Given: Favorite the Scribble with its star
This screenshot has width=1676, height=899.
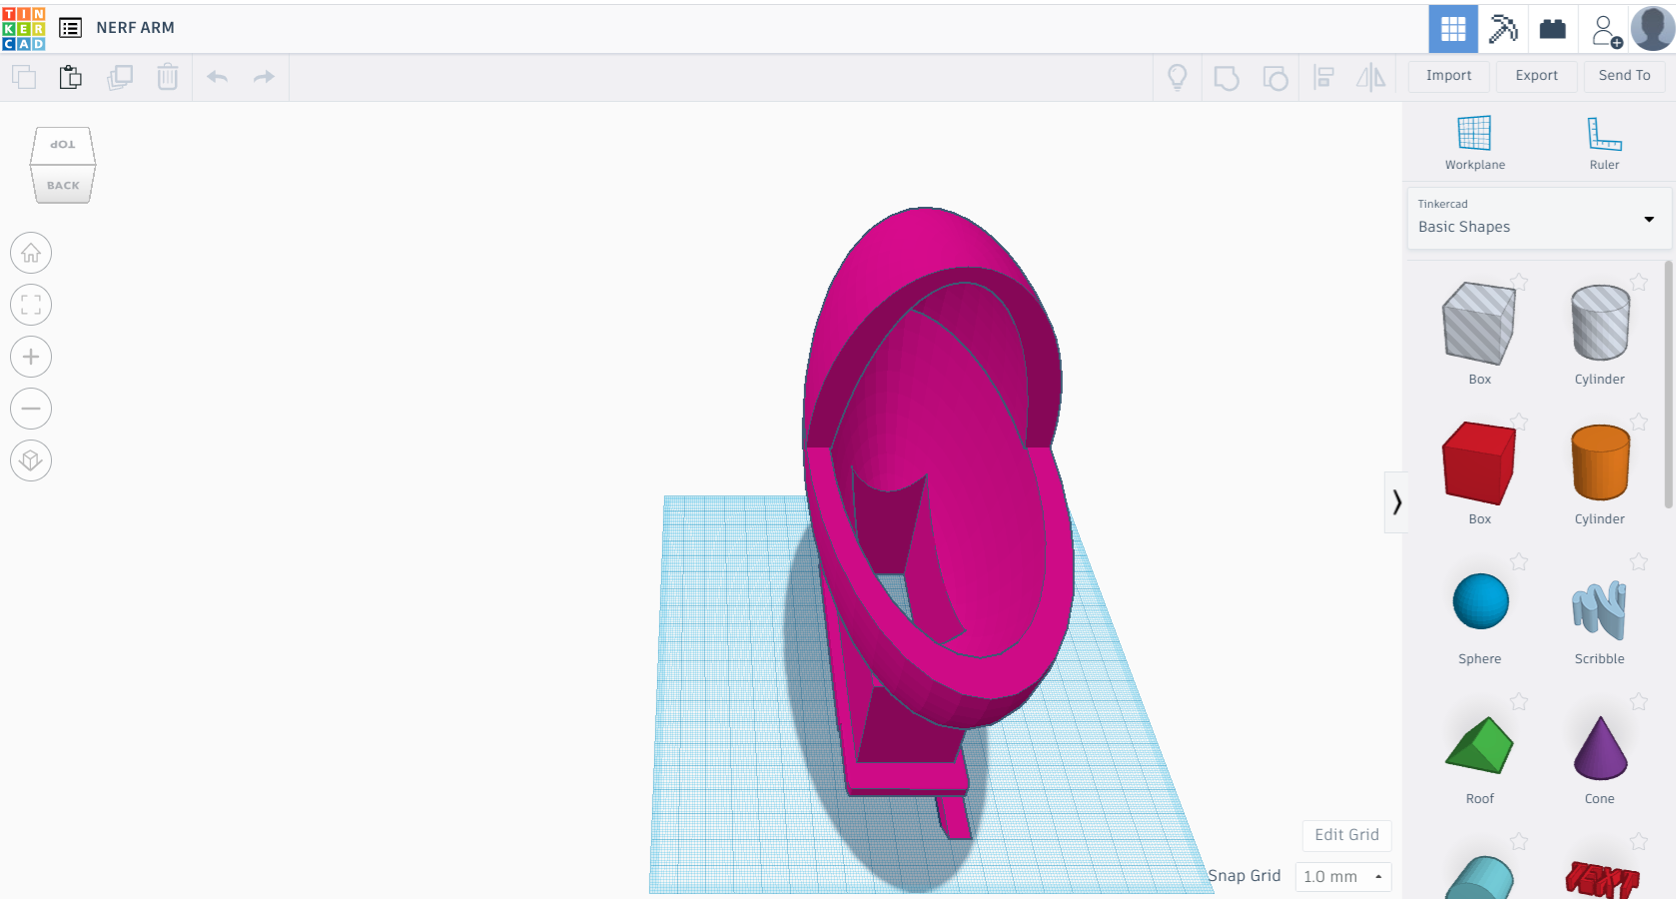Looking at the screenshot, I should [x=1639, y=562].
